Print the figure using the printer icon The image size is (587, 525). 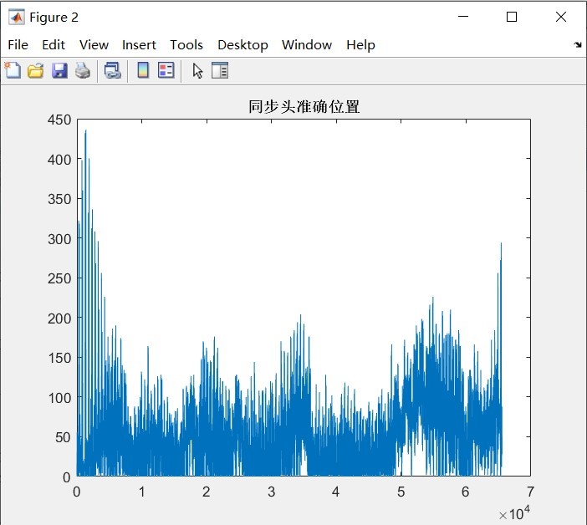83,70
